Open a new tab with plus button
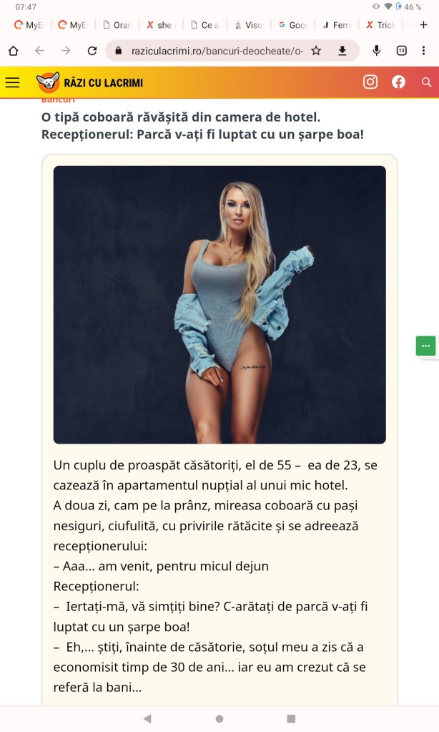 point(423,25)
